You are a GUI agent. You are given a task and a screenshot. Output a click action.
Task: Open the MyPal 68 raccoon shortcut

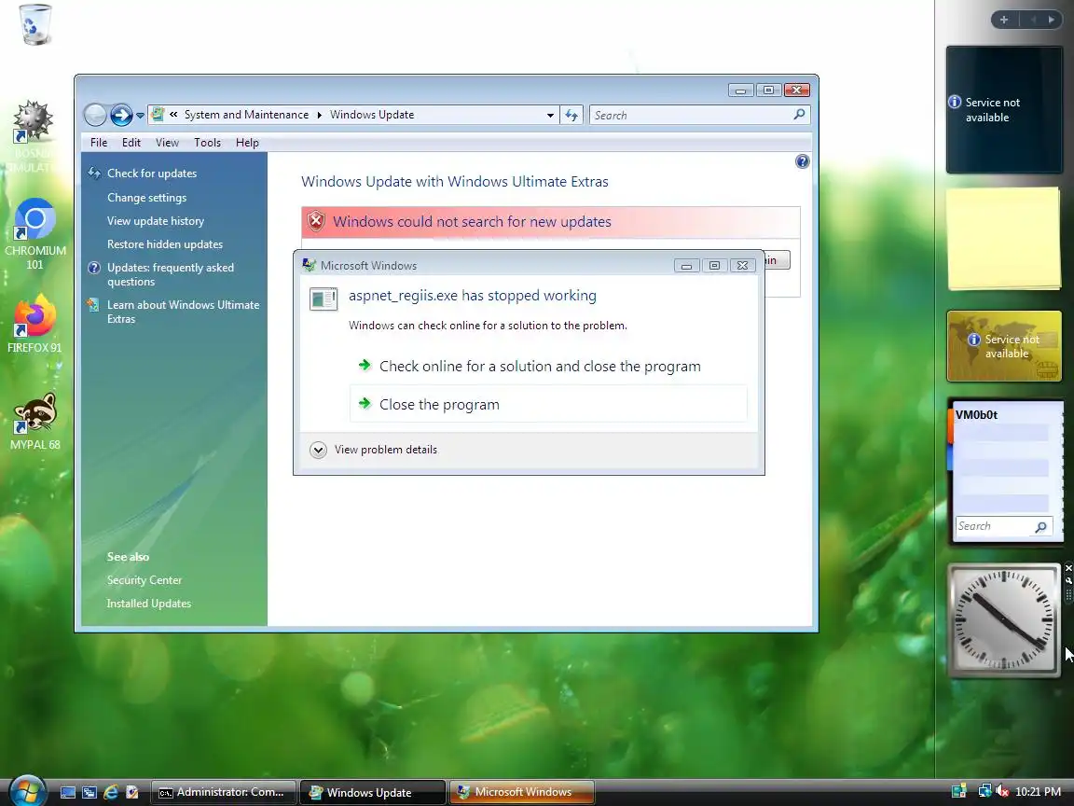pos(34,422)
